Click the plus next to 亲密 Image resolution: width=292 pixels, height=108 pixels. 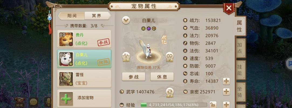click(226, 92)
